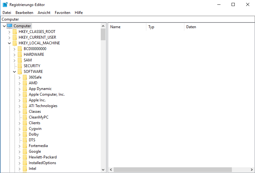This screenshot has height=173, width=255.
Task: Select the SECURITY key label
Action: click(x=32, y=66)
